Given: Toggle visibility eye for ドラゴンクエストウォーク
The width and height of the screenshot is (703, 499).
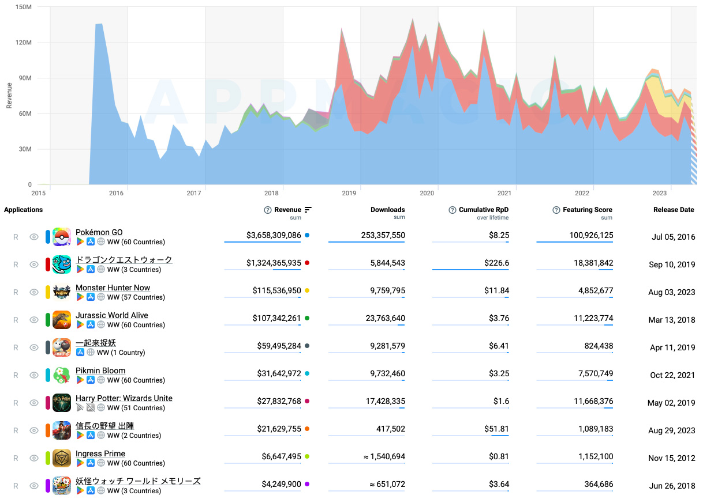Looking at the screenshot, I should pos(34,264).
